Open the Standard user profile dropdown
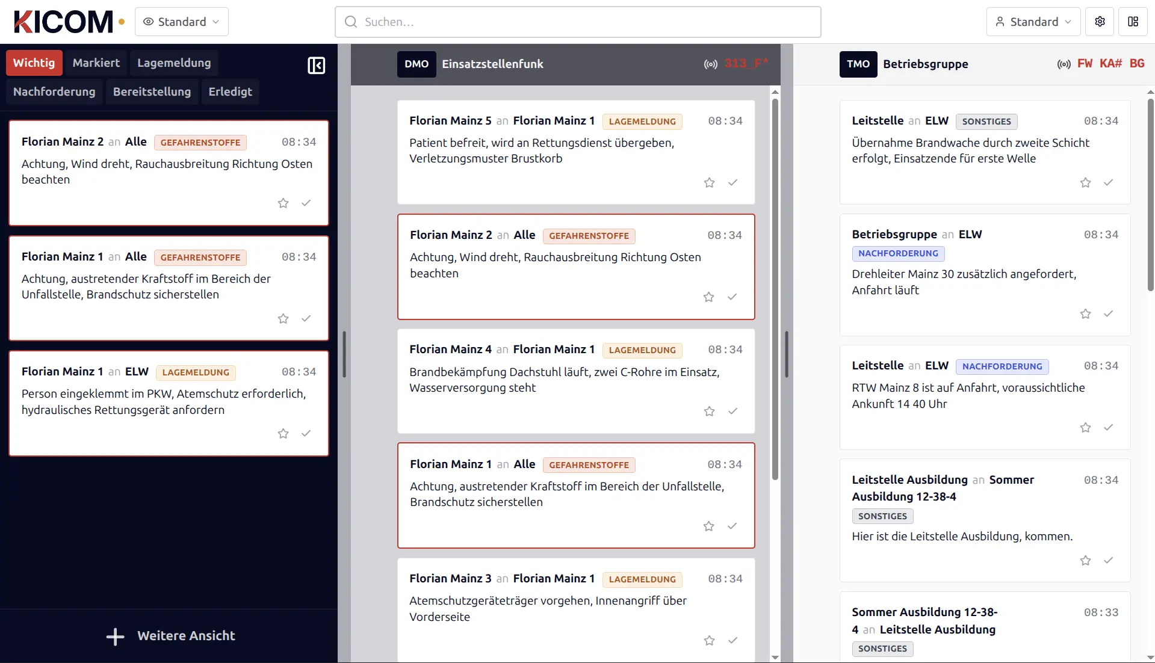The width and height of the screenshot is (1155, 663). pyautogui.click(x=1033, y=22)
